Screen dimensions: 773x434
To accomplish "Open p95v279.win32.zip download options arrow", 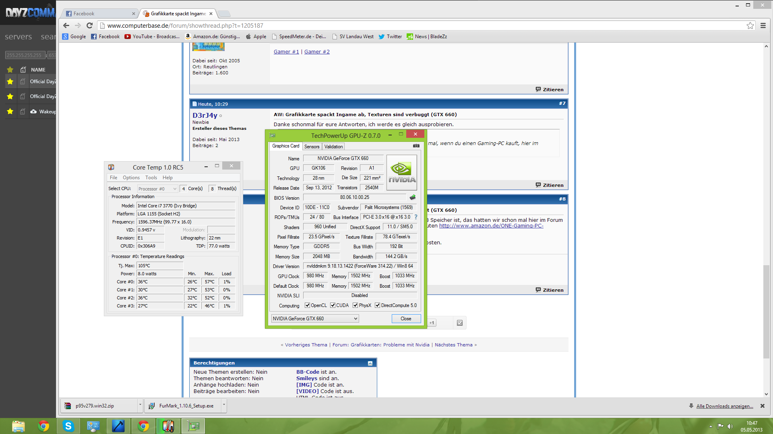I will pyautogui.click(x=140, y=405).
